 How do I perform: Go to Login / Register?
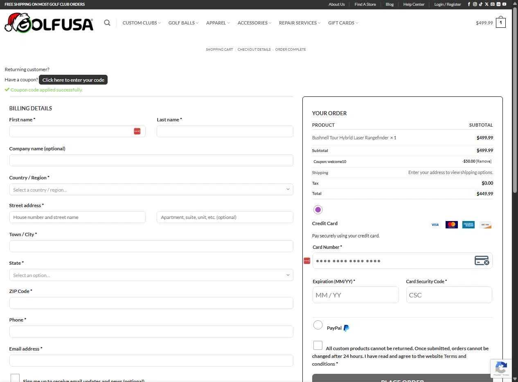(x=448, y=4)
